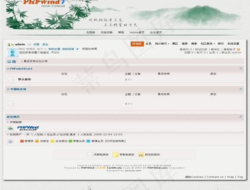
Task: Click the PHPwind Board category title
Action: pos(21,69)
